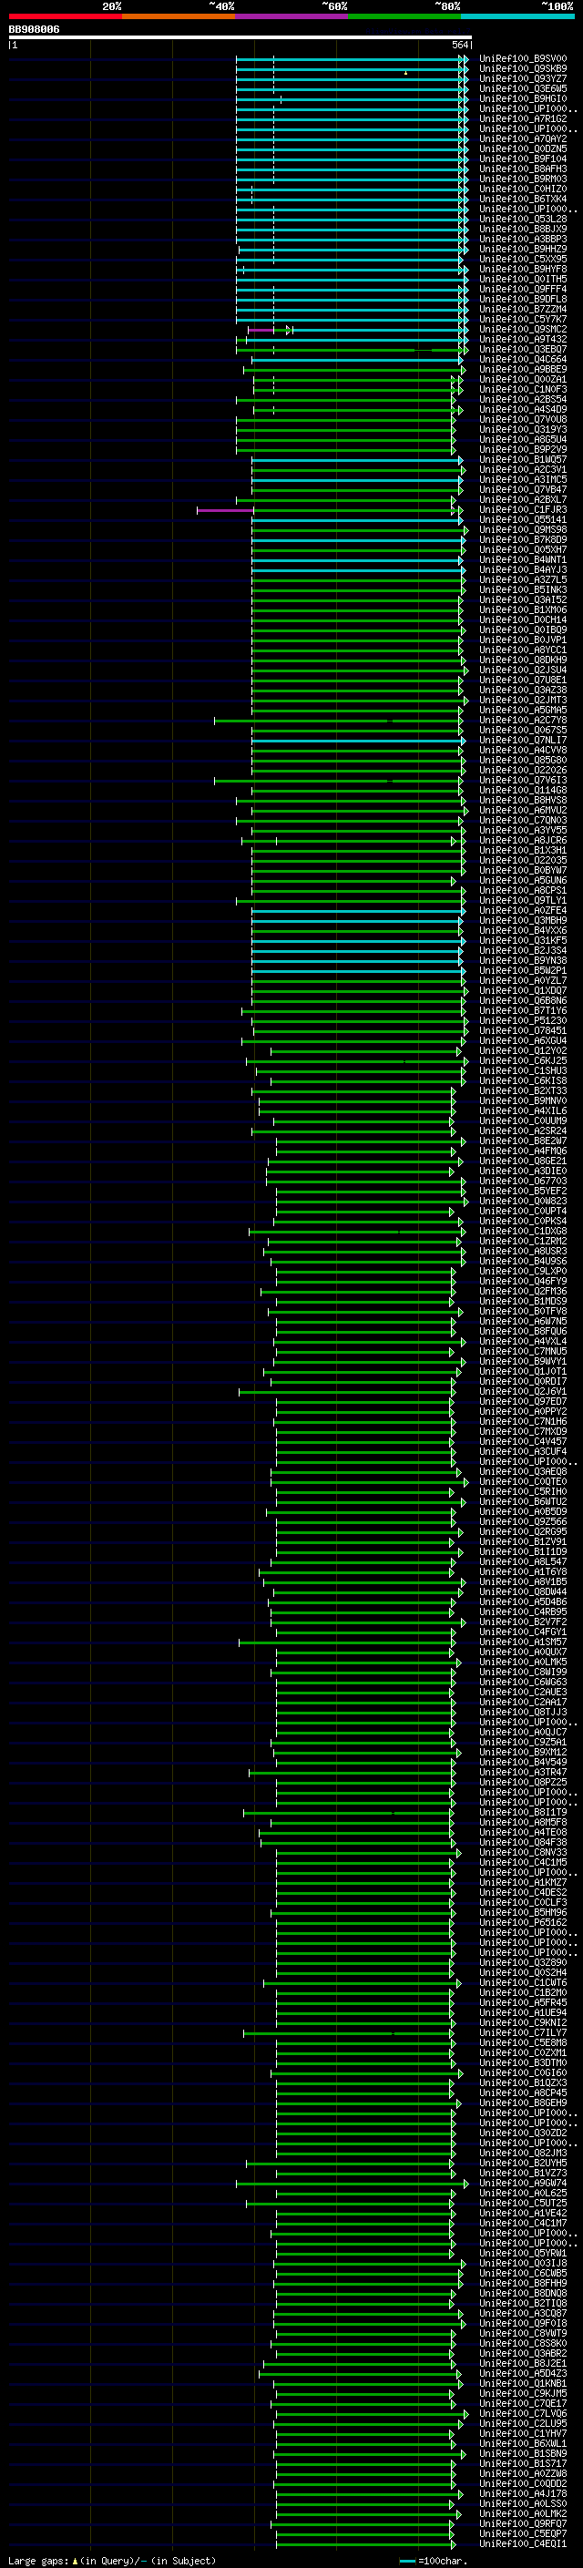Open hit UniRef100_Q8DKH9
This screenshot has width=583, height=2568.
(522, 660)
